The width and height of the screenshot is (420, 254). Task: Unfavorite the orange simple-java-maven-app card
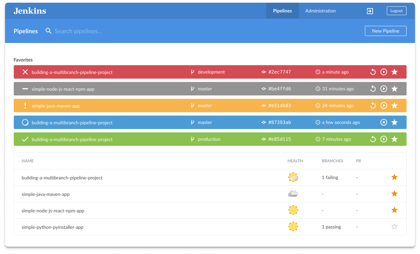tap(394, 105)
